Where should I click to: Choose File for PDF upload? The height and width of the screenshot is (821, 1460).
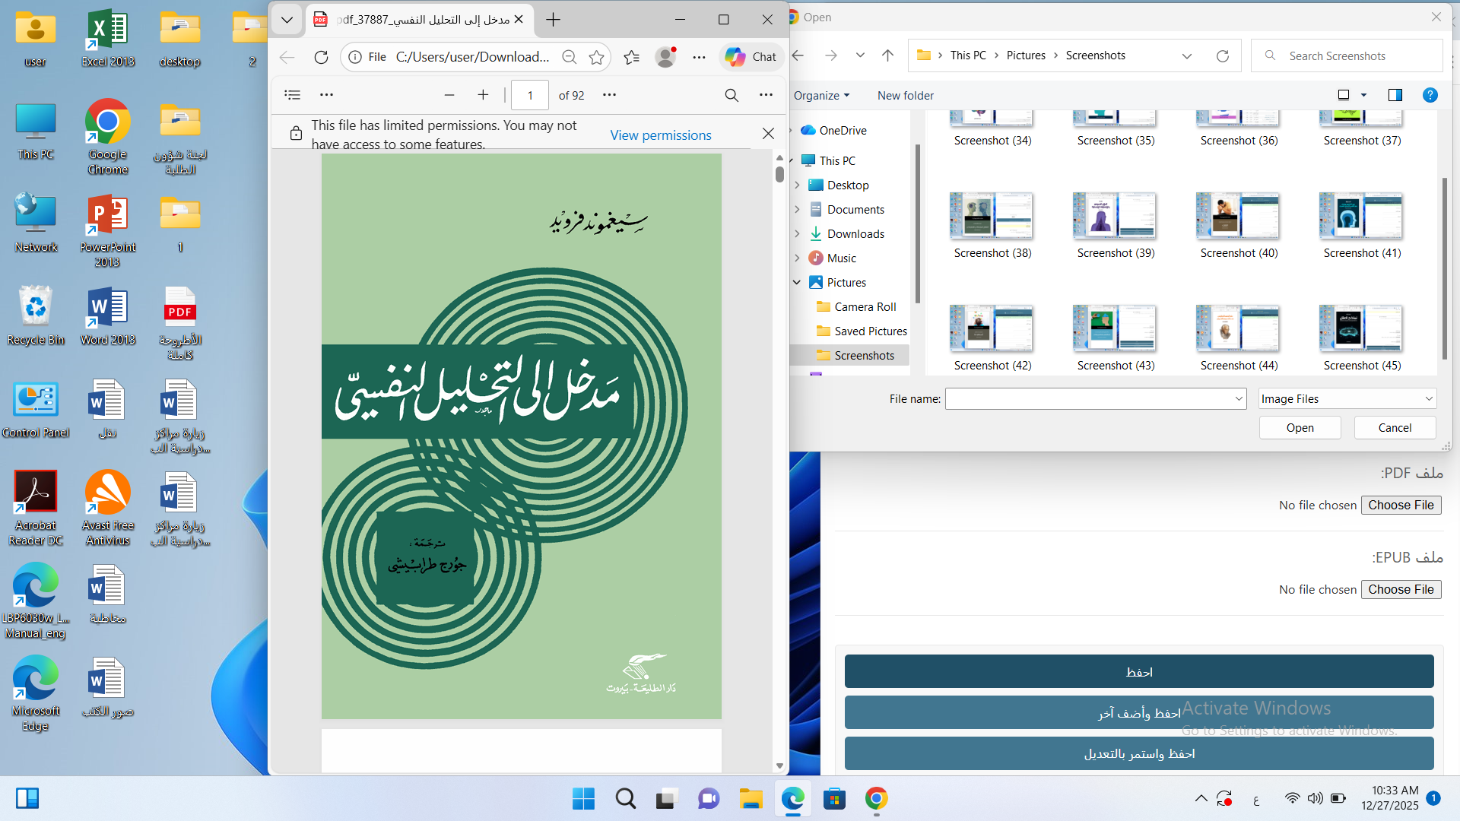pos(1401,506)
